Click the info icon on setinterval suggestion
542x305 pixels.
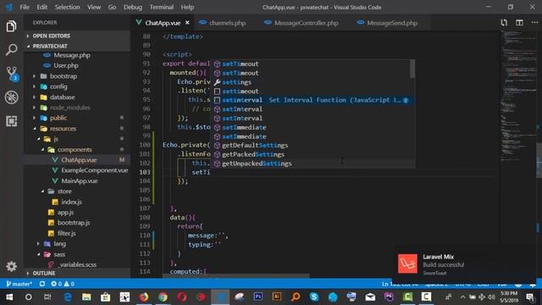click(x=406, y=100)
